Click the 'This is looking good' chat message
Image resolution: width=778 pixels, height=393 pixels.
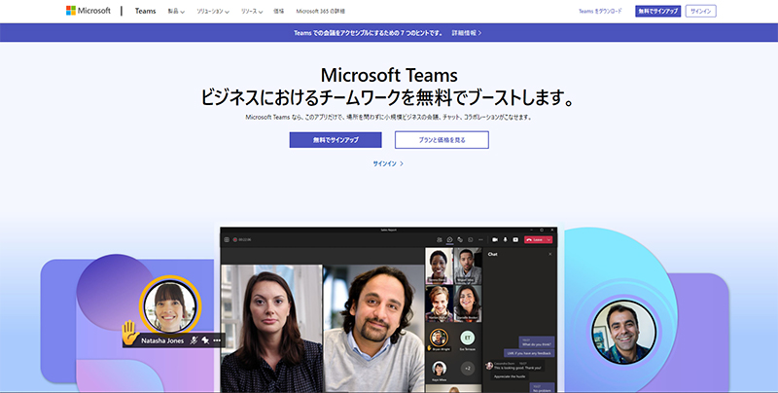(x=518, y=366)
